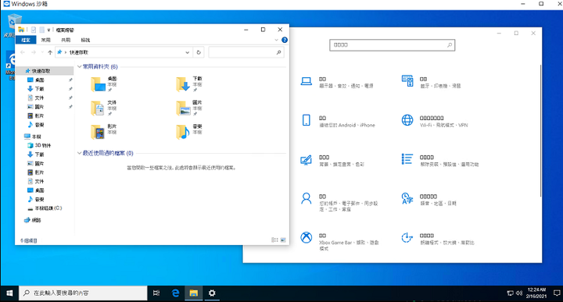
Task: Open customize quick access toolbar dropdown
Action: (48, 30)
